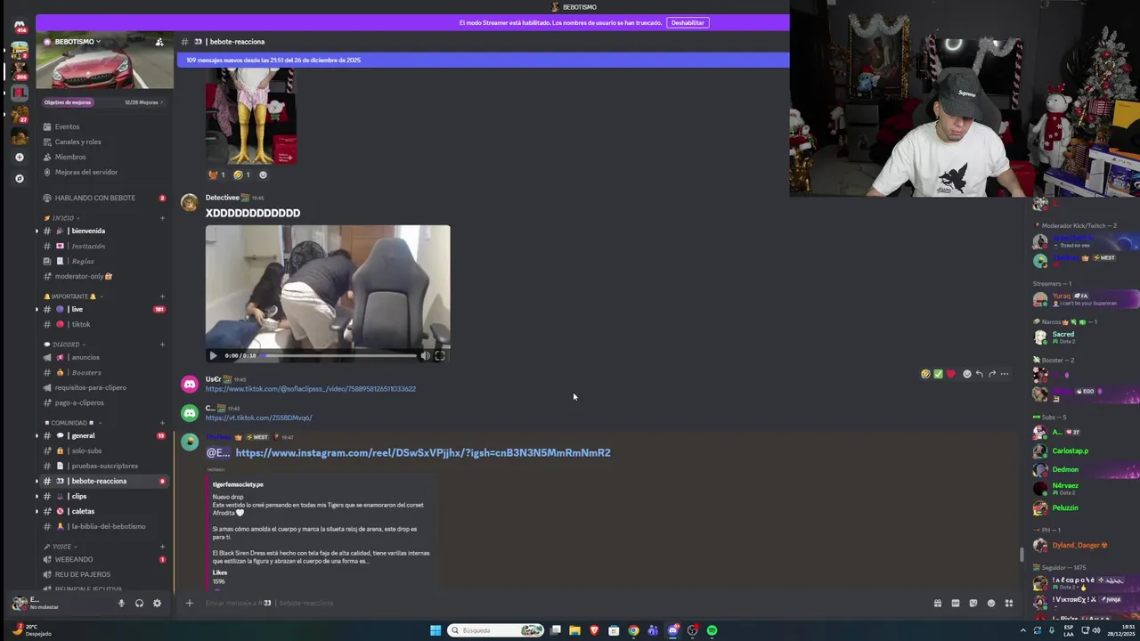The image size is (1140, 641).
Task: Click the add a server plus icon
Action: (x=20, y=158)
